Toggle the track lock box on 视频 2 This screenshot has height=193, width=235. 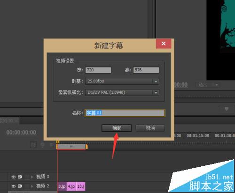click(27, 186)
